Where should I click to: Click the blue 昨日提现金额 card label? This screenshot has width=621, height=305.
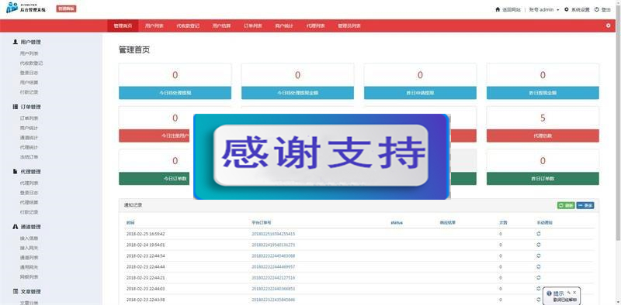click(x=543, y=93)
